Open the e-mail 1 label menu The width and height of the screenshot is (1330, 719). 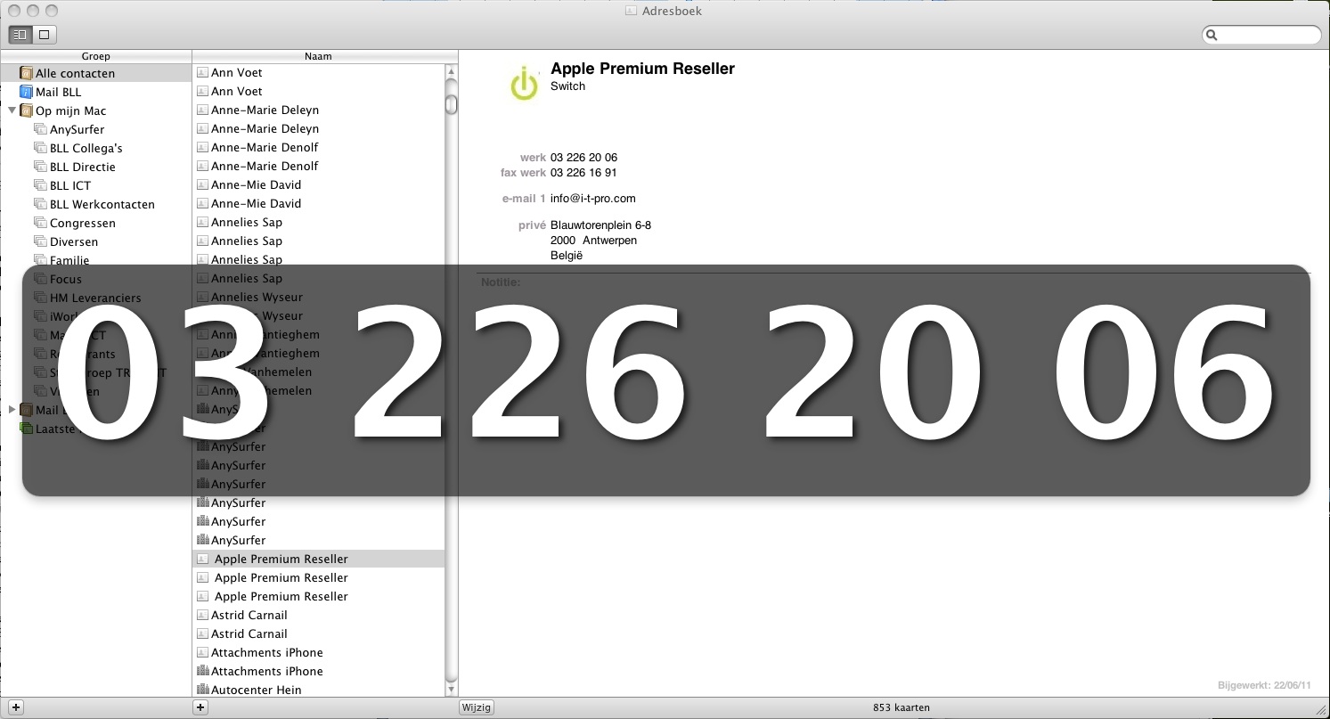coord(524,199)
